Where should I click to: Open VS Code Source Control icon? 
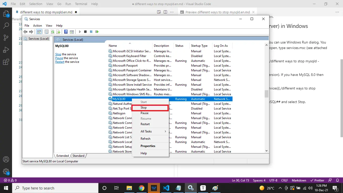point(6,38)
